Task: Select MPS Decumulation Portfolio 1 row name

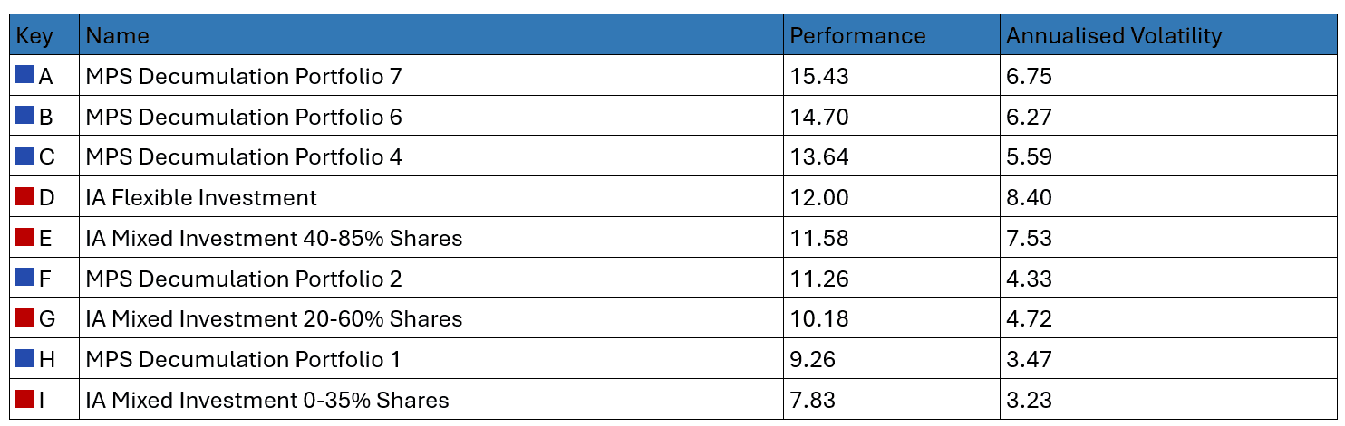Action: click(x=243, y=359)
